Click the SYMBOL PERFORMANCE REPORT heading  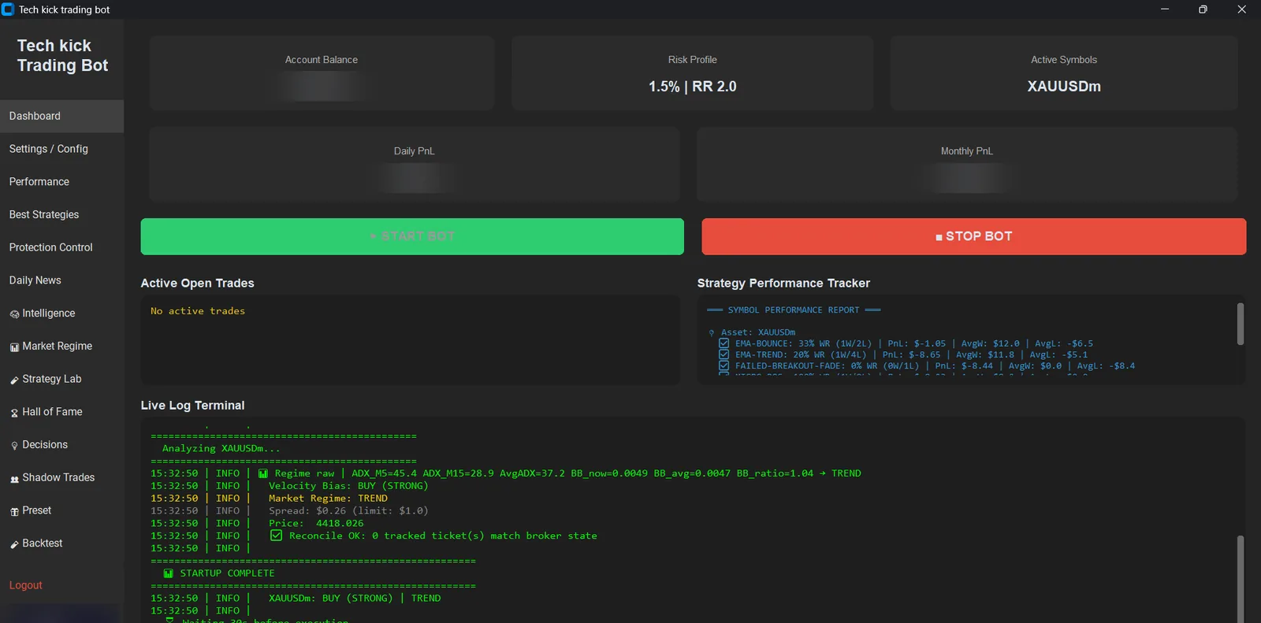tap(794, 310)
